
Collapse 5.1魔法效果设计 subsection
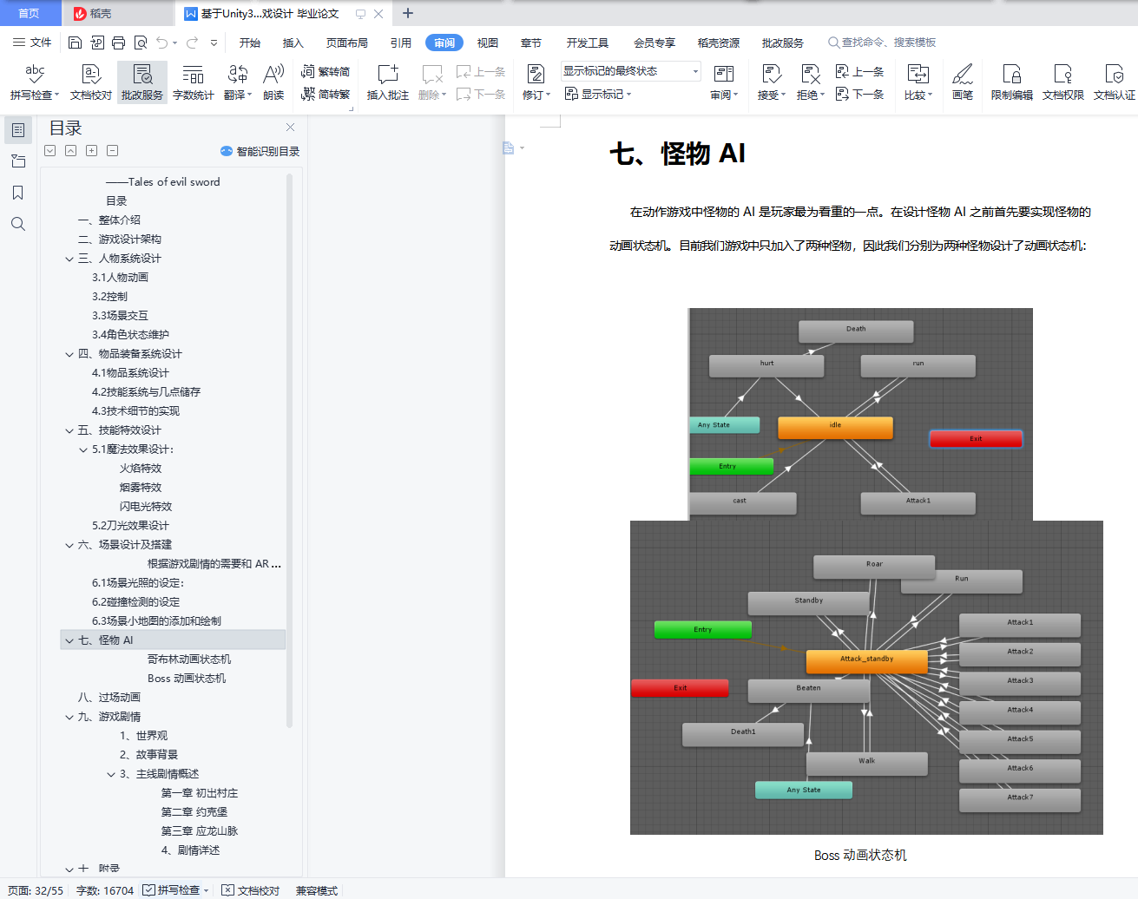pos(83,449)
